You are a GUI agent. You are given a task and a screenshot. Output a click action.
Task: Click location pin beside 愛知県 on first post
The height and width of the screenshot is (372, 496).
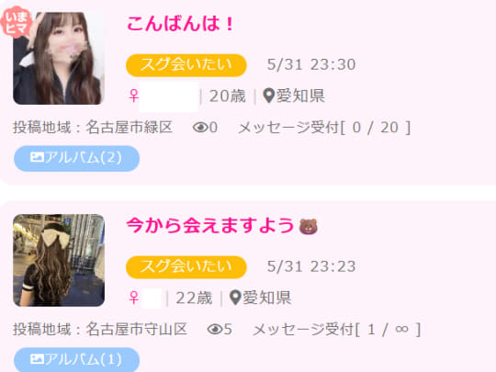[269, 96]
